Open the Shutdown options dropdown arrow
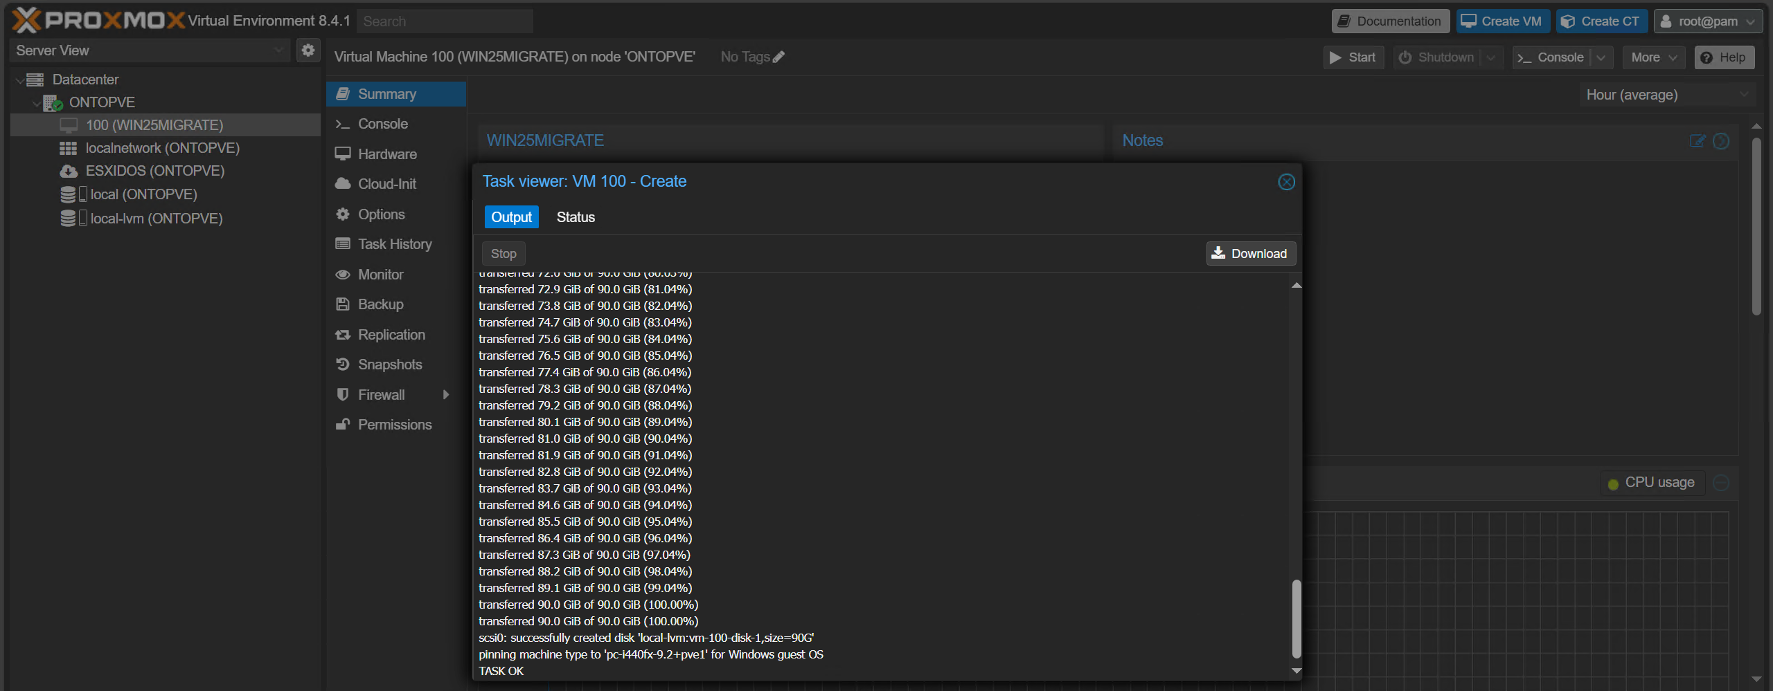Image resolution: width=1773 pixels, height=691 pixels. tap(1491, 57)
